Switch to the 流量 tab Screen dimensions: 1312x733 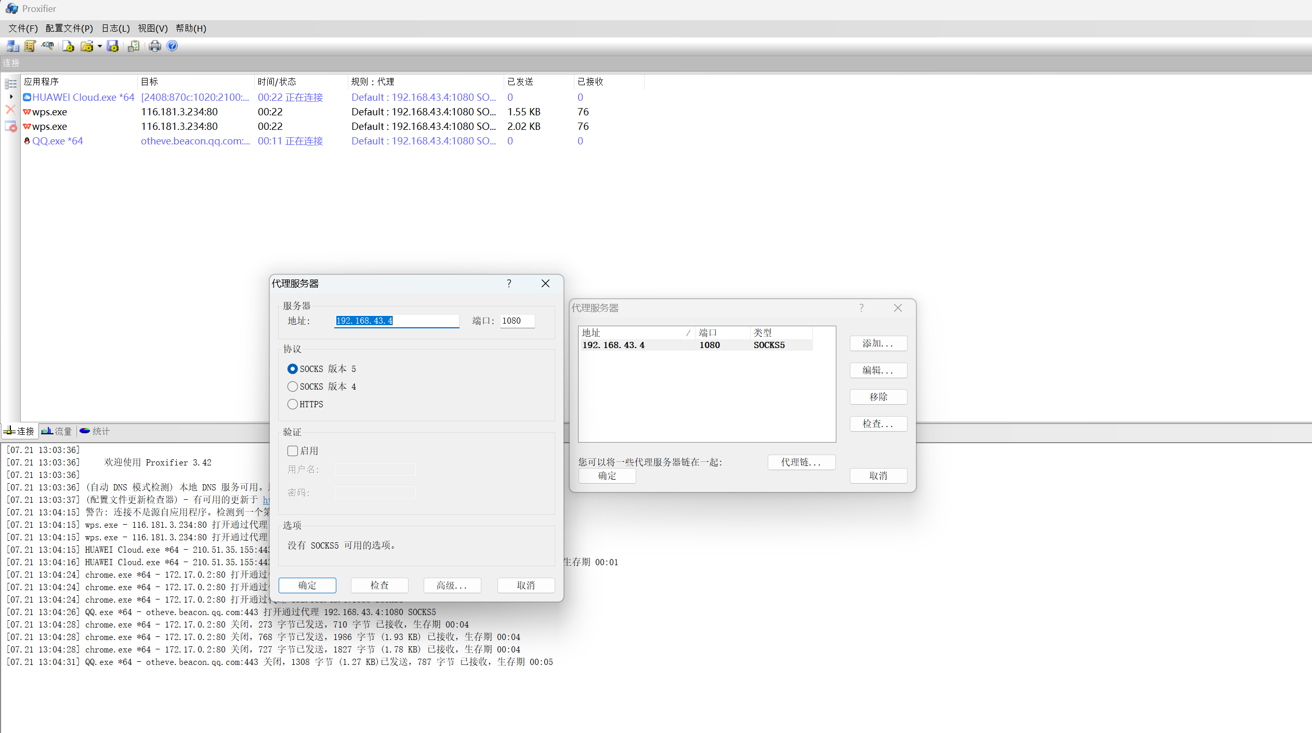point(57,431)
